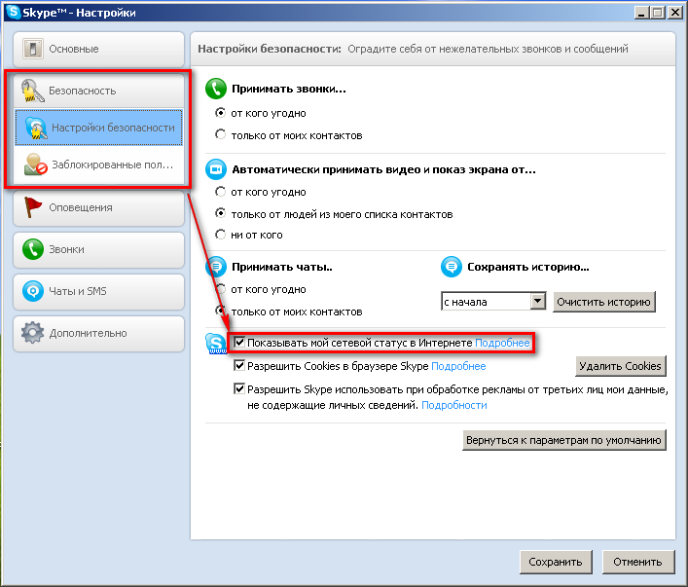688x587 pixels.
Task: Click the blue chat bubble Чаты и SMS icon
Action: coord(33,291)
